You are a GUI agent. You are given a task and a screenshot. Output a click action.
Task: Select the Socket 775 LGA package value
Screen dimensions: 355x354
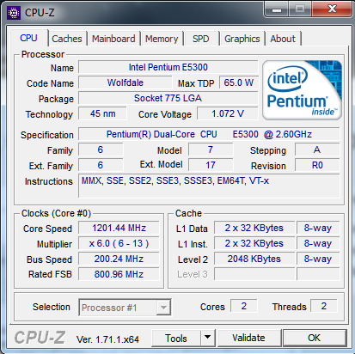168,98
